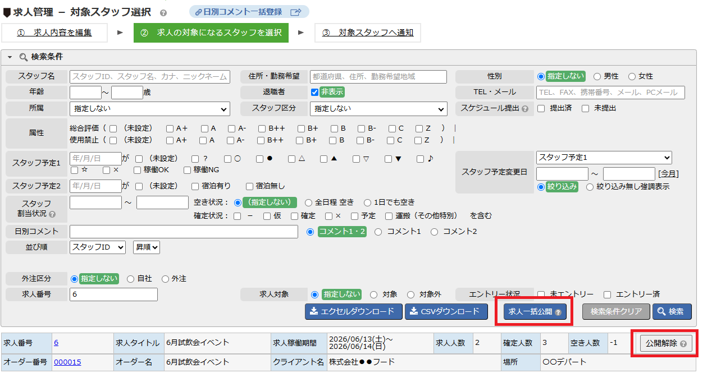Open 求人番号 6 link
Image resolution: width=703 pixels, height=373 pixels.
[x=56, y=343]
